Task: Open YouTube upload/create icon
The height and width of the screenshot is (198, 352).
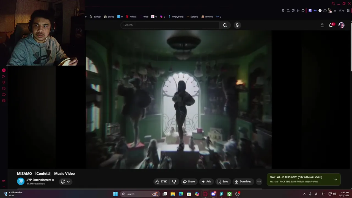Action: (322, 25)
